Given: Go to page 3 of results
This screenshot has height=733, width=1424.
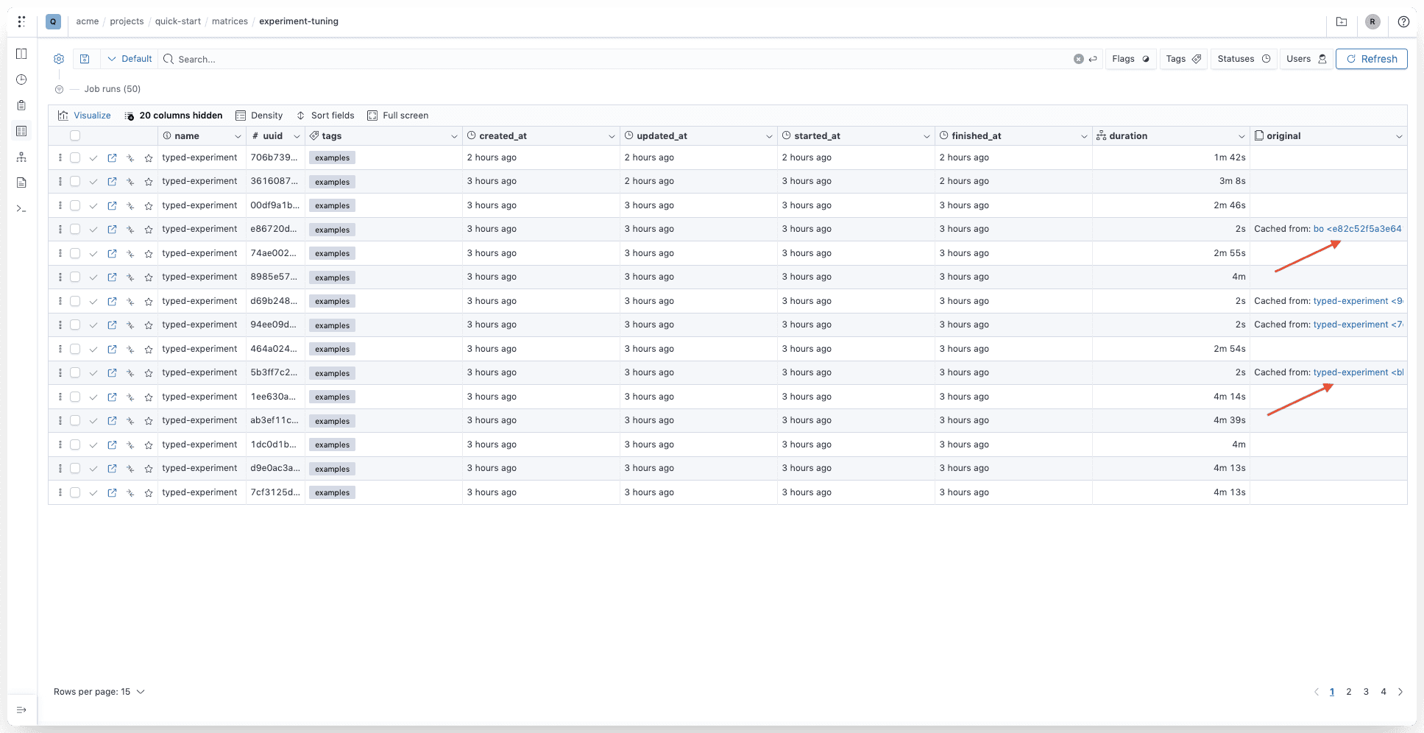Looking at the screenshot, I should click(1366, 692).
